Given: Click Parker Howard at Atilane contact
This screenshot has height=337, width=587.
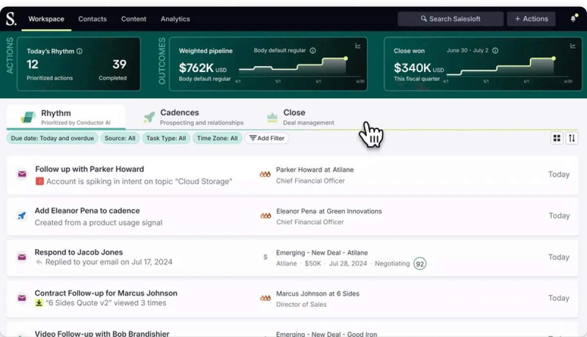Looking at the screenshot, I should [x=315, y=170].
